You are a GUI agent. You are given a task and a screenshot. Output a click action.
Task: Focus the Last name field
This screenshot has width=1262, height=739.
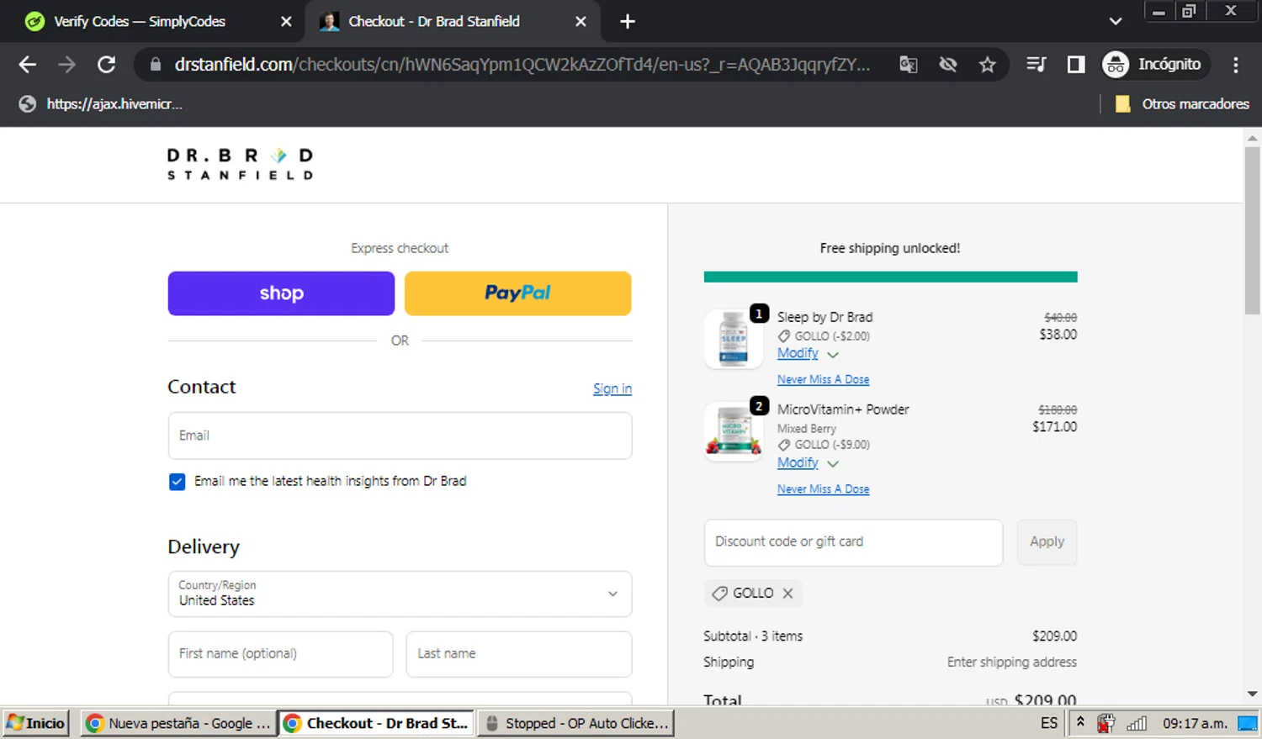click(x=519, y=654)
